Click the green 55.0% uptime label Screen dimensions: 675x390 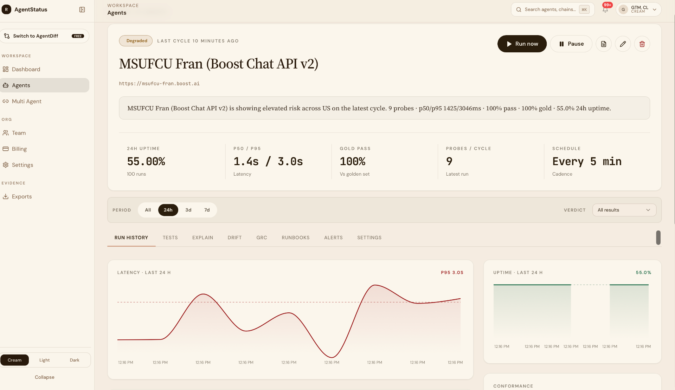pyautogui.click(x=643, y=273)
